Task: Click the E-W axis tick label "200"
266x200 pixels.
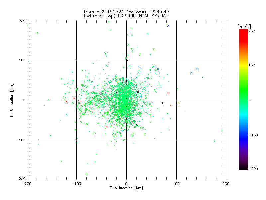Action: tap(226, 184)
